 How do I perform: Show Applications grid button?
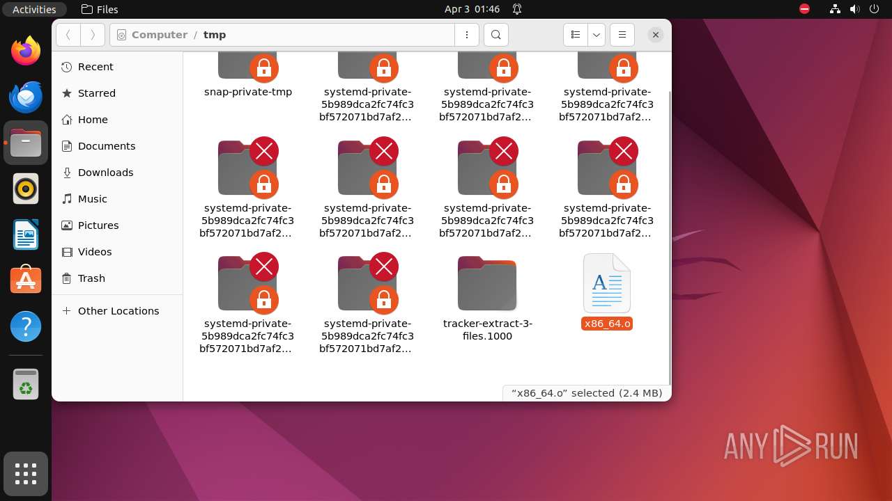(x=26, y=474)
